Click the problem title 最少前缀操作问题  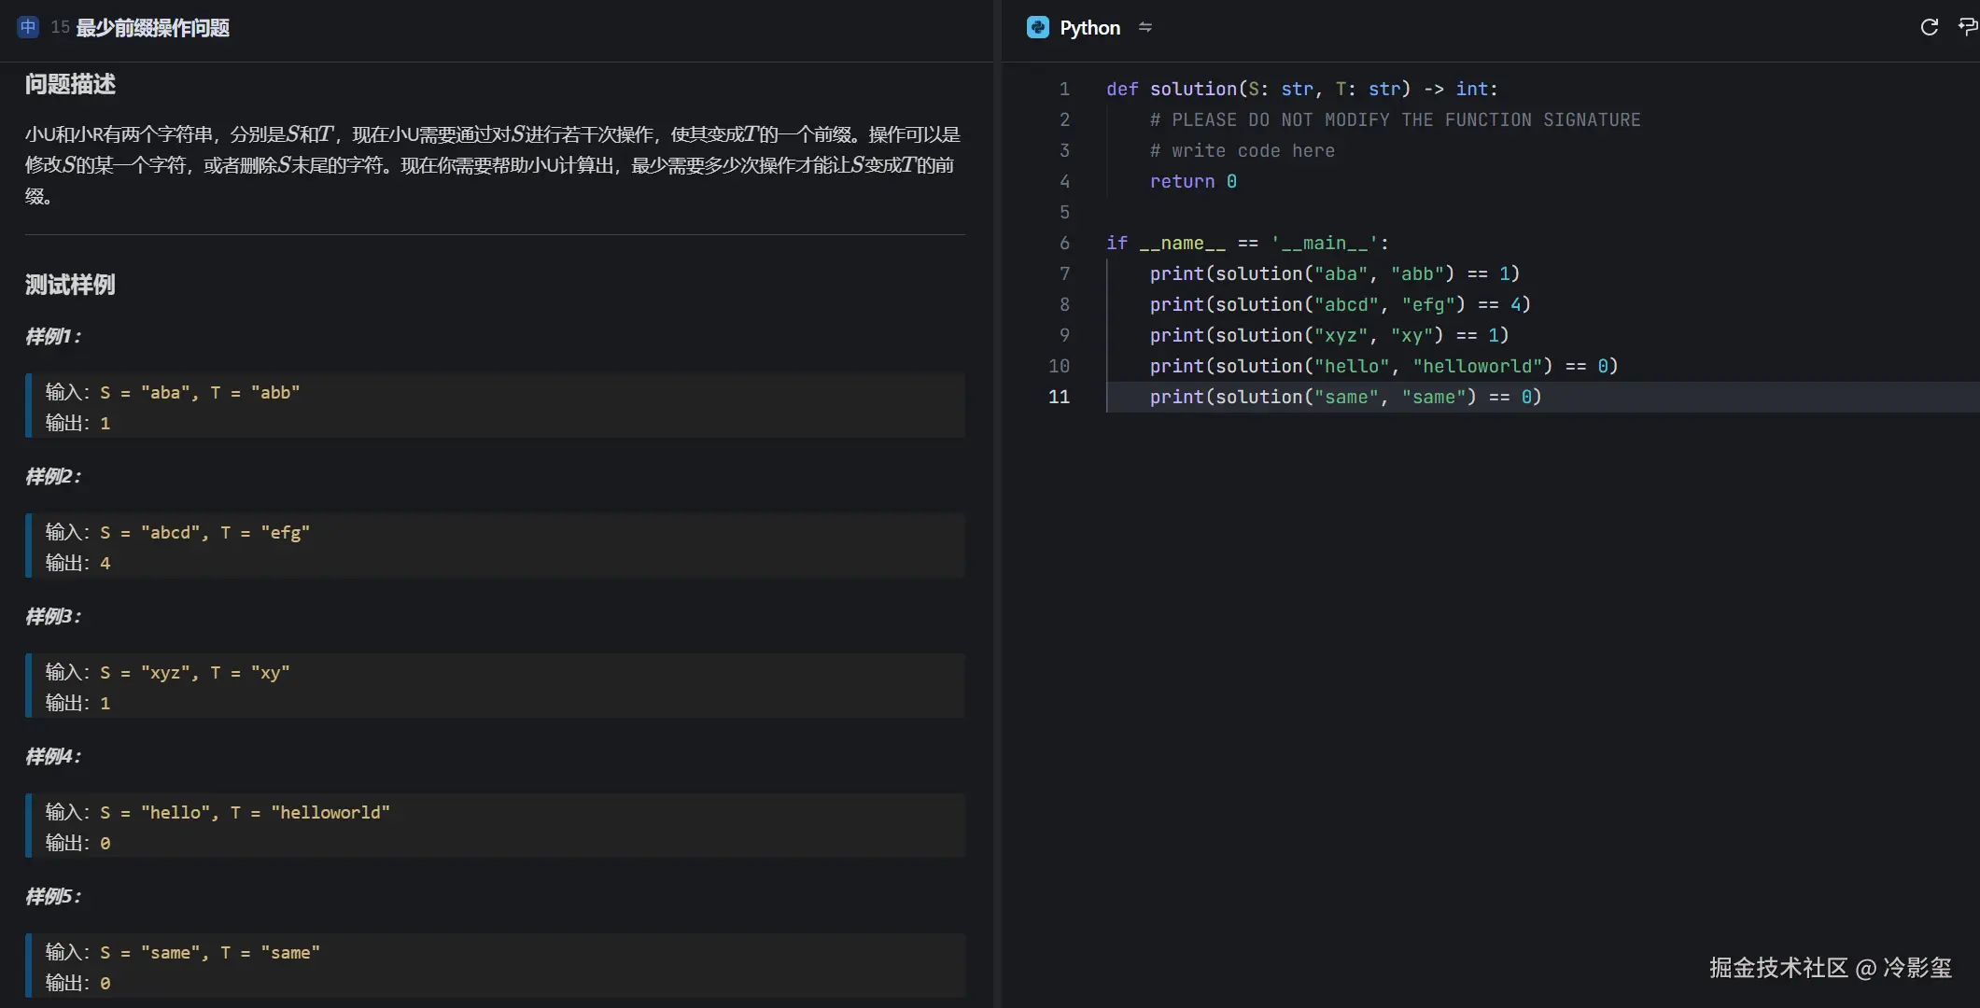click(153, 28)
